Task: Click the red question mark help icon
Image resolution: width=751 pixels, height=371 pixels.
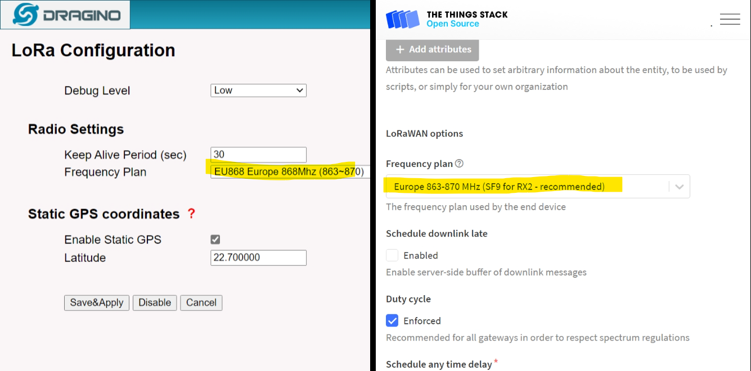Action: 191,214
